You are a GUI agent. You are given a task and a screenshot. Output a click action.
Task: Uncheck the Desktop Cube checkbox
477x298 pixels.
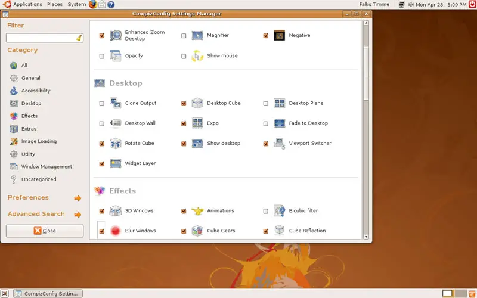pos(184,104)
